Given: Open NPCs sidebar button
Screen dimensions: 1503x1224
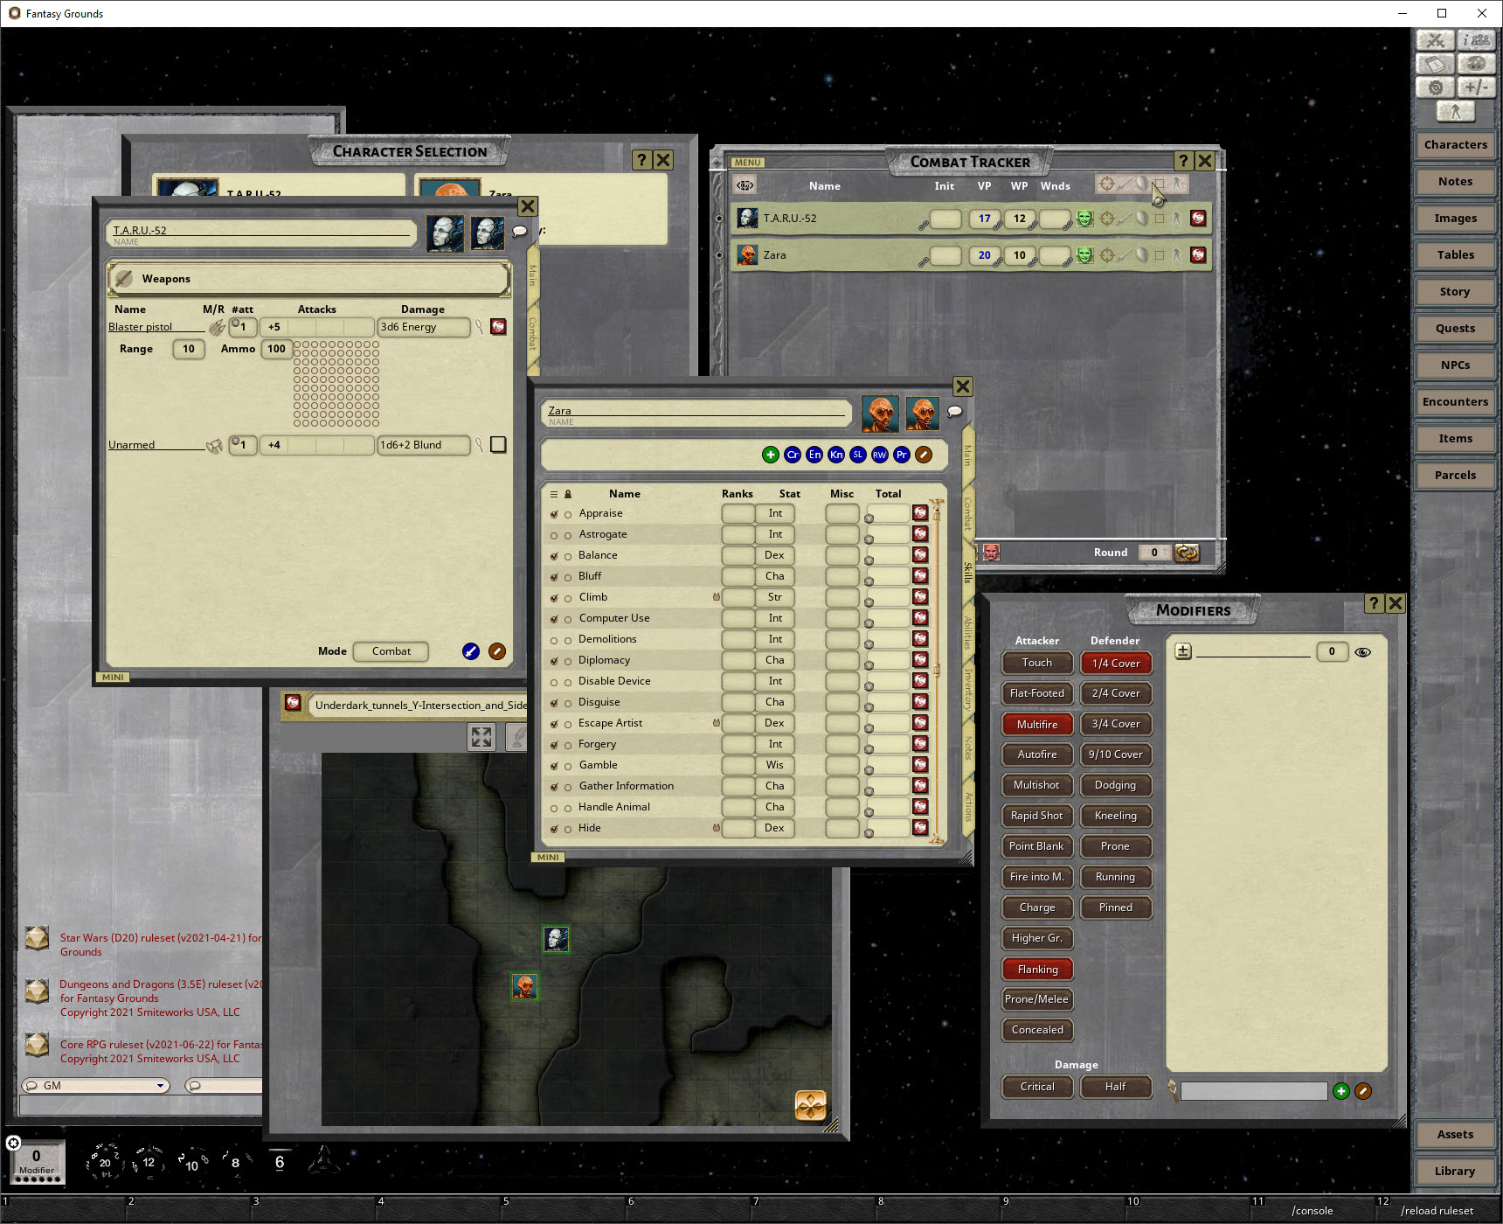Looking at the screenshot, I should pyautogui.click(x=1455, y=365).
